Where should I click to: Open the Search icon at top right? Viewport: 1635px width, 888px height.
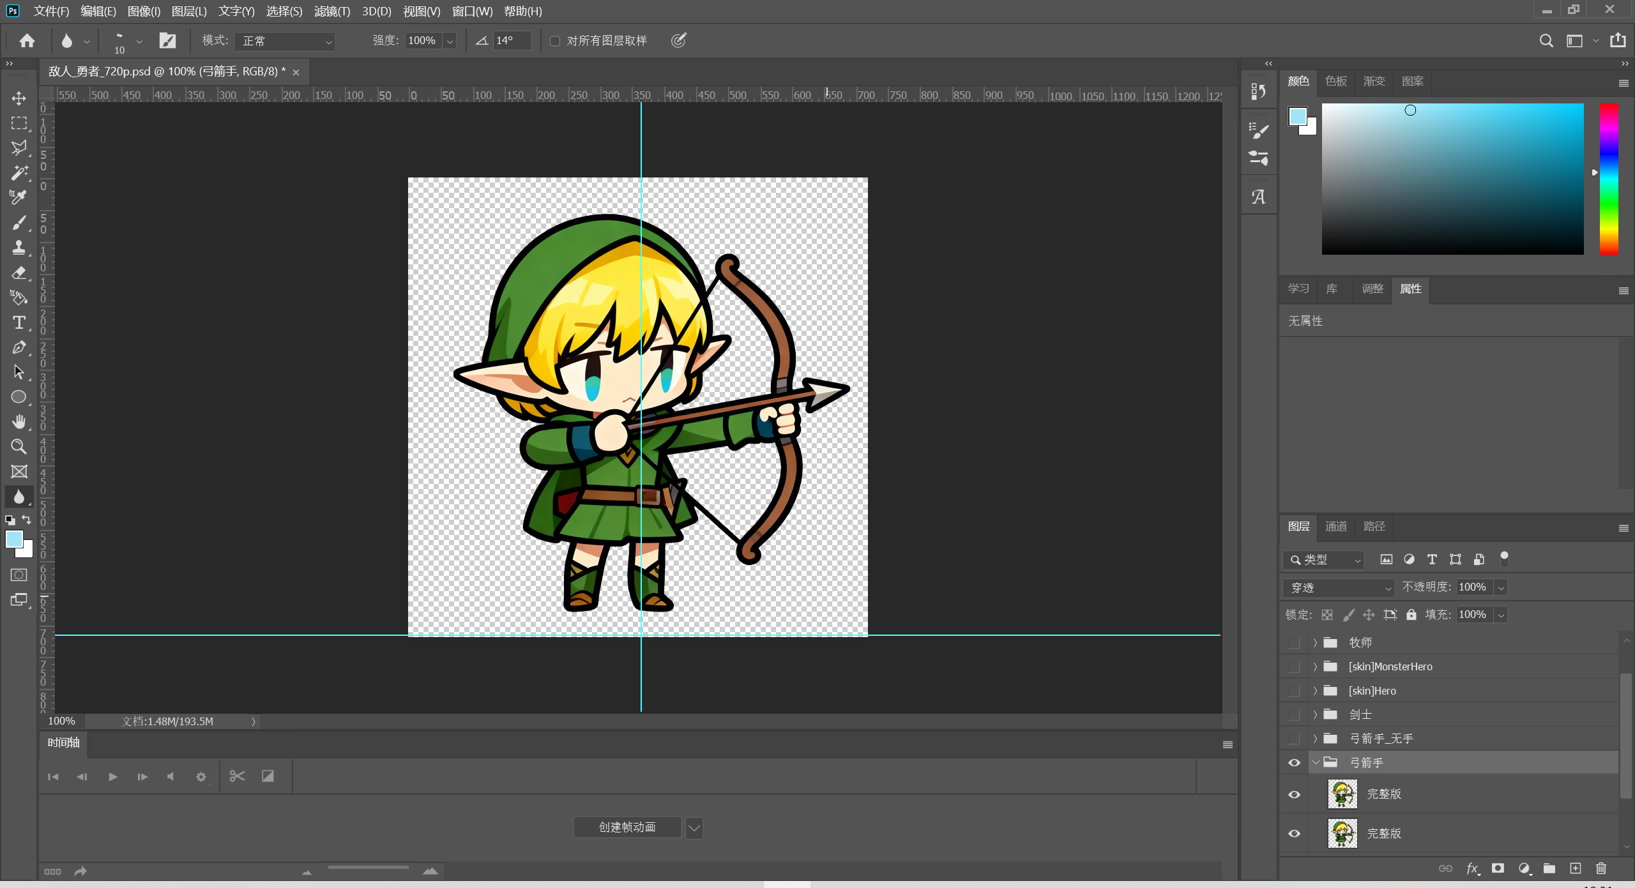click(1546, 41)
